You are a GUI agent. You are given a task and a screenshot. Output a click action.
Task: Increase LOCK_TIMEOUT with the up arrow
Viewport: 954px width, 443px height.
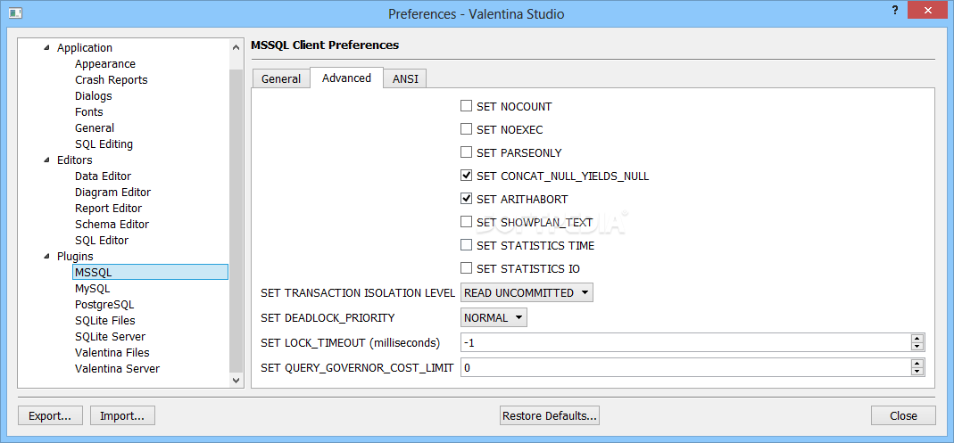917,339
